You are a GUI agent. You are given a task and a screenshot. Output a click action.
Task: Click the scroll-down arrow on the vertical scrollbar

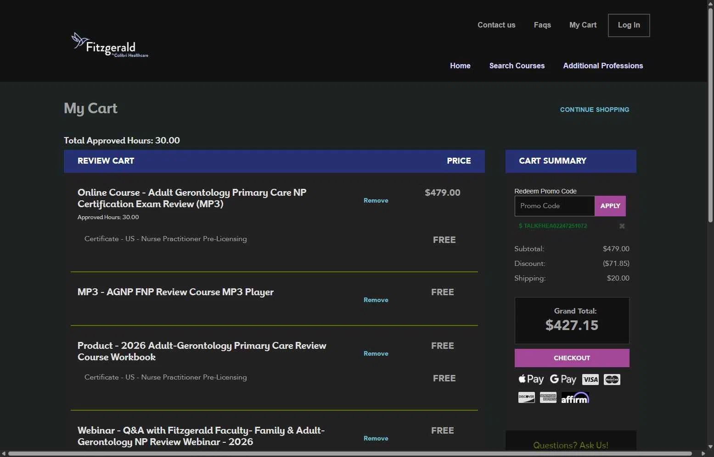click(710, 446)
